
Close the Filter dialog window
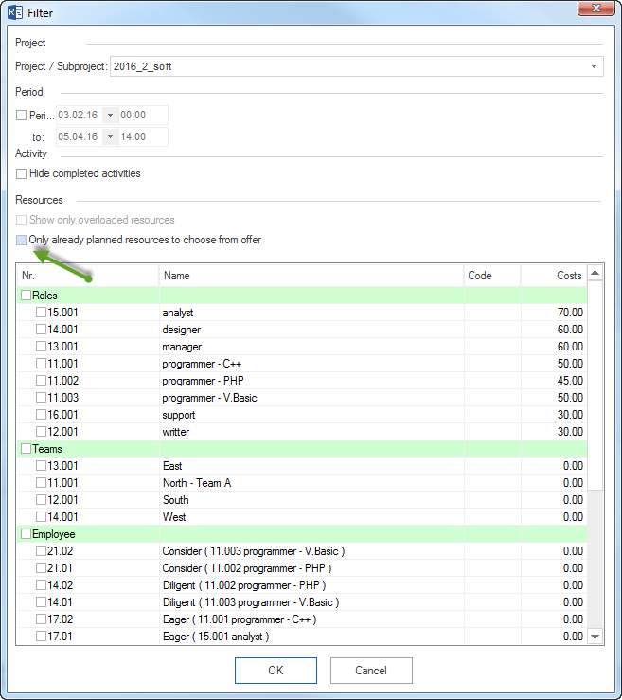(595, 8)
